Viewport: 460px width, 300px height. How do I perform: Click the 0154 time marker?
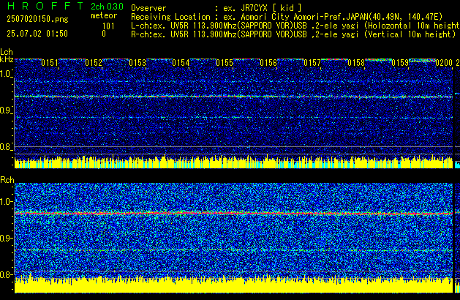click(181, 63)
